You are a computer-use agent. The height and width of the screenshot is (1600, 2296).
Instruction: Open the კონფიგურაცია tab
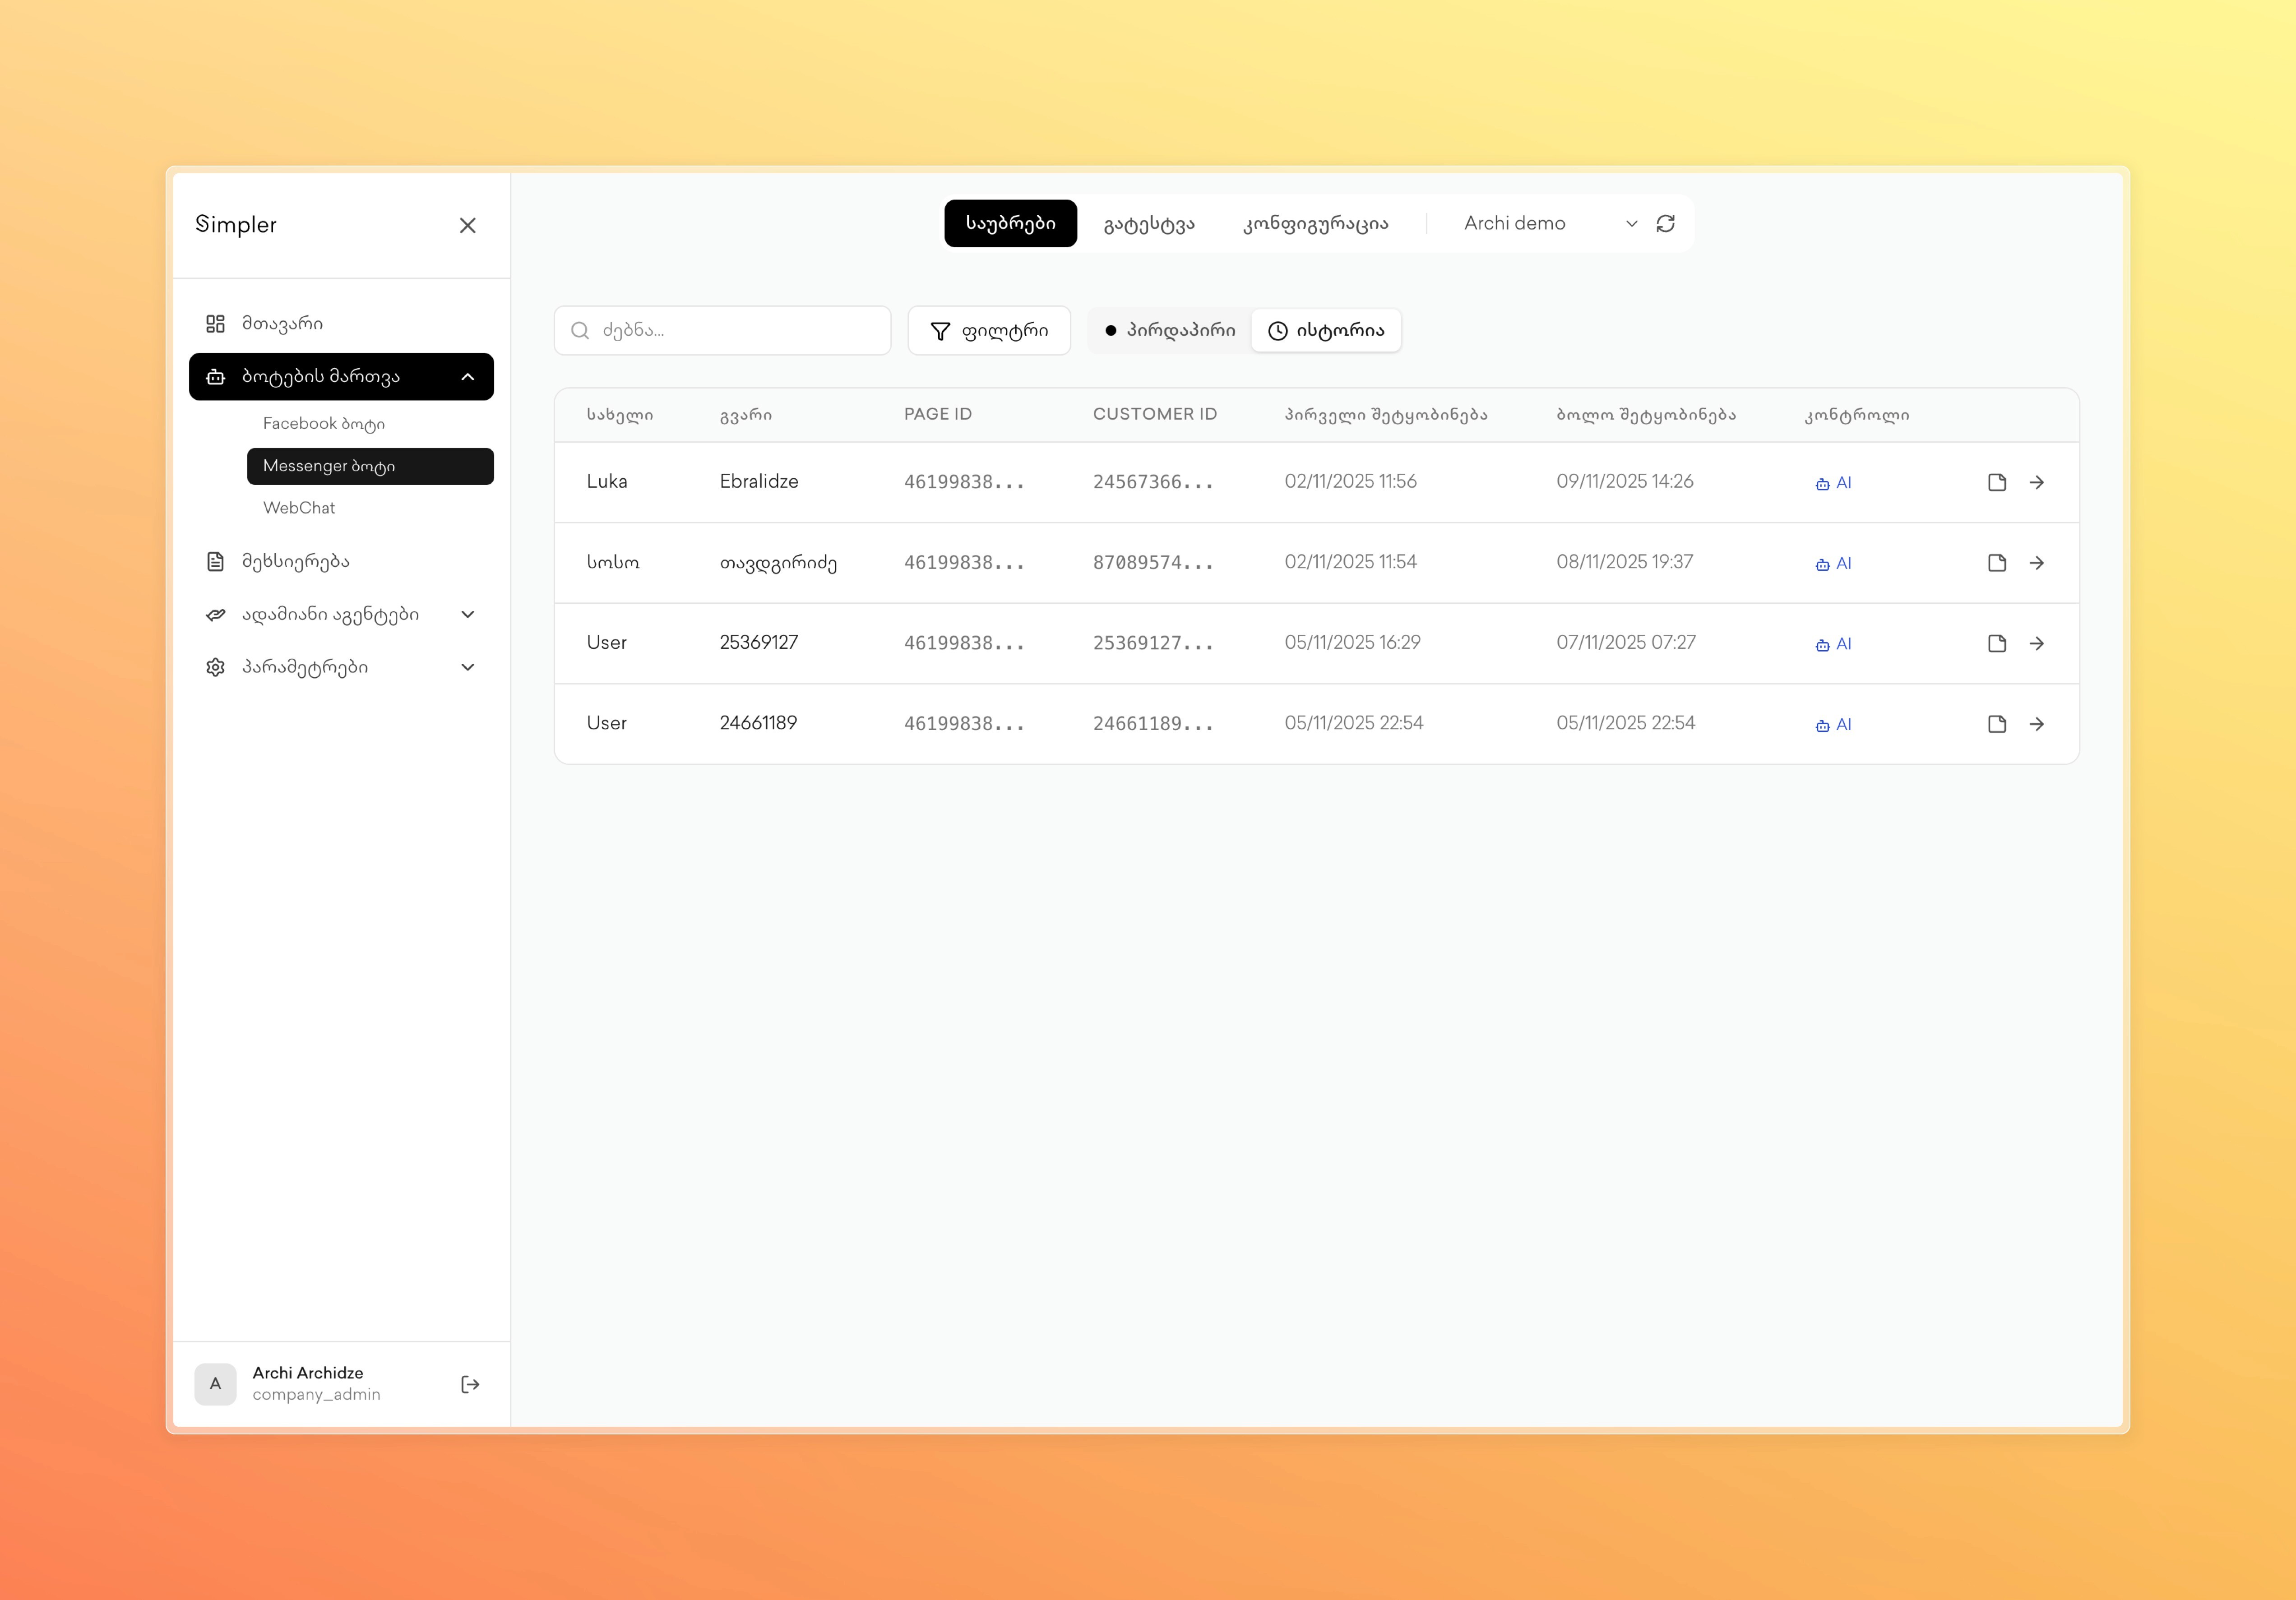(1315, 224)
